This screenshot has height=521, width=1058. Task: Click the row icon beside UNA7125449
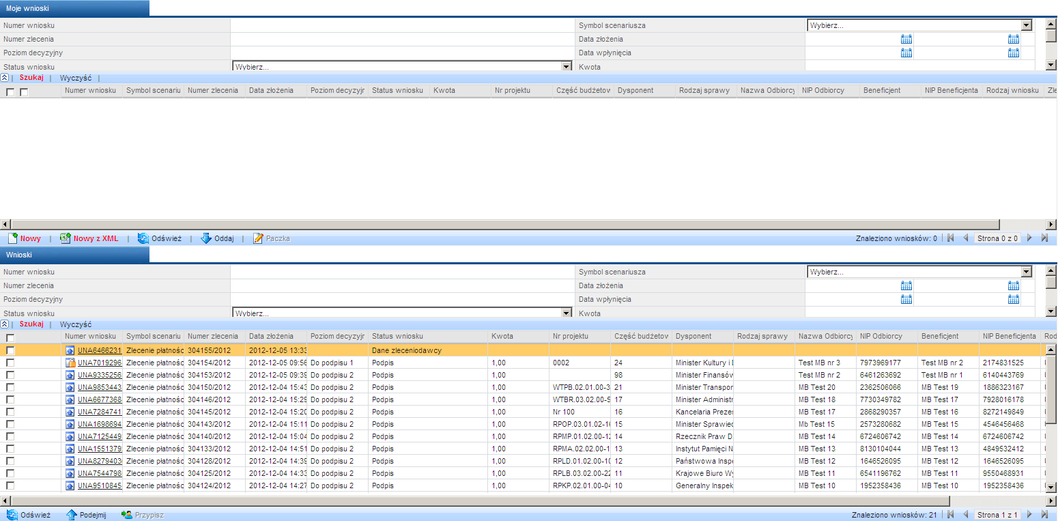point(70,436)
